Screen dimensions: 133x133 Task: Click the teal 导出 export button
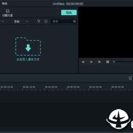[69, 13]
